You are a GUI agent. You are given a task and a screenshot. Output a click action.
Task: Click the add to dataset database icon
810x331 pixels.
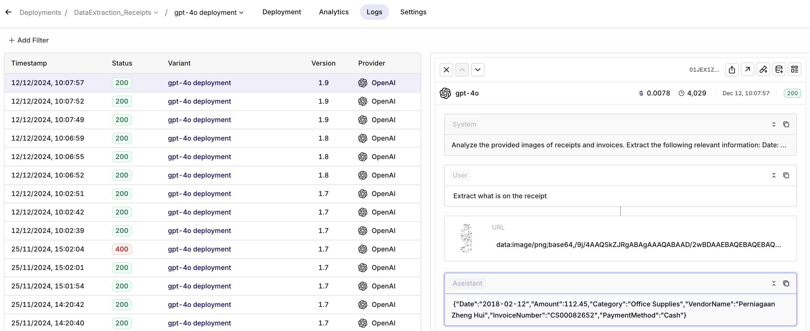click(x=779, y=69)
